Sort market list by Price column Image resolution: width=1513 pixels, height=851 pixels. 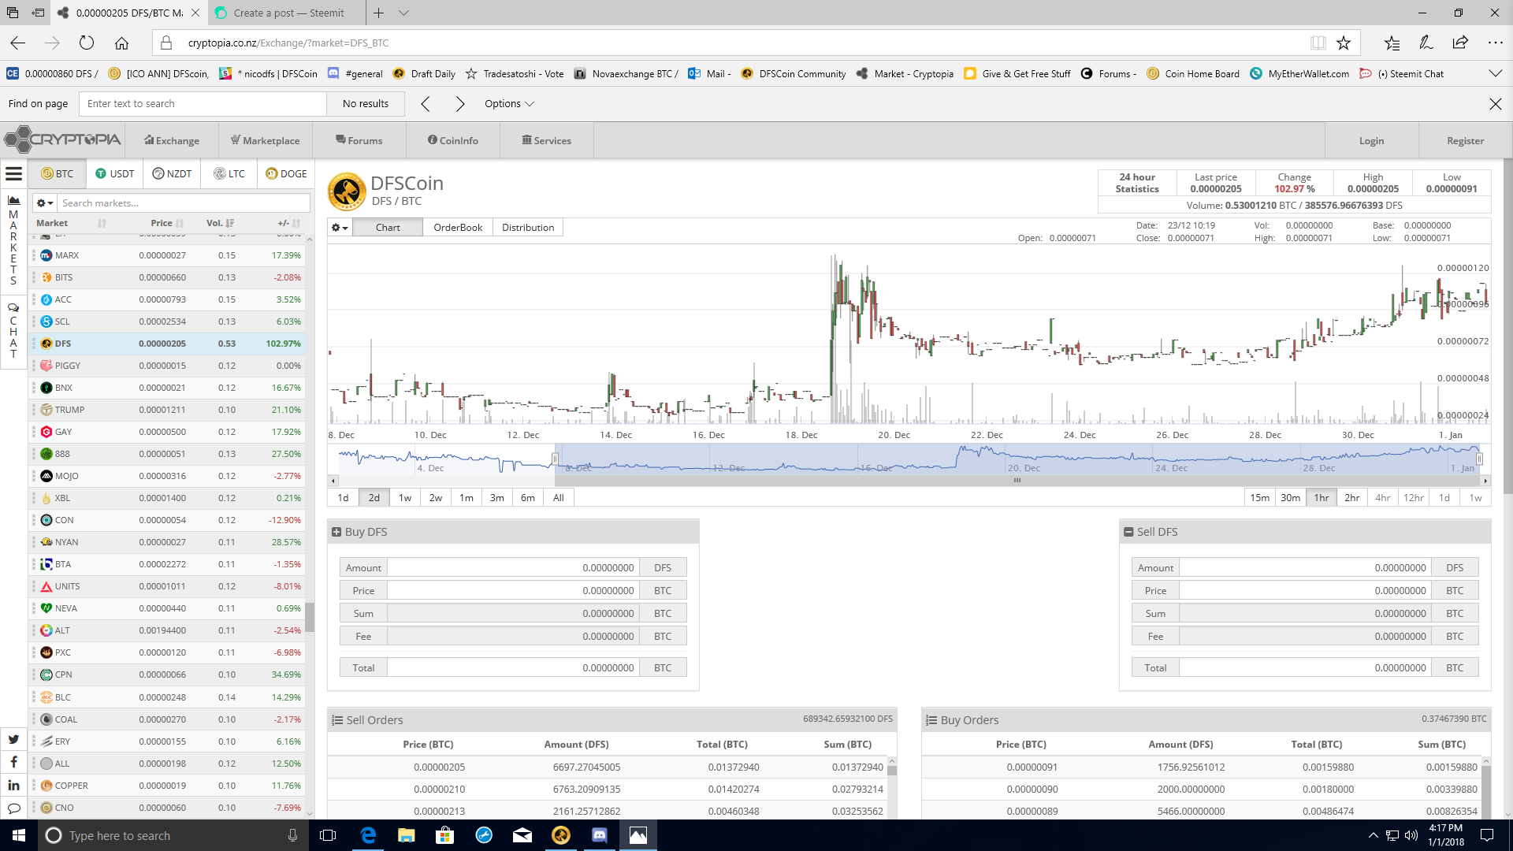point(166,223)
